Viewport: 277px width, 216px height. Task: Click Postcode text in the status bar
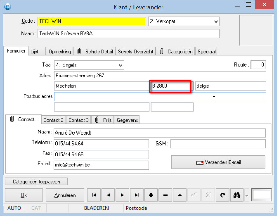tap(136, 208)
